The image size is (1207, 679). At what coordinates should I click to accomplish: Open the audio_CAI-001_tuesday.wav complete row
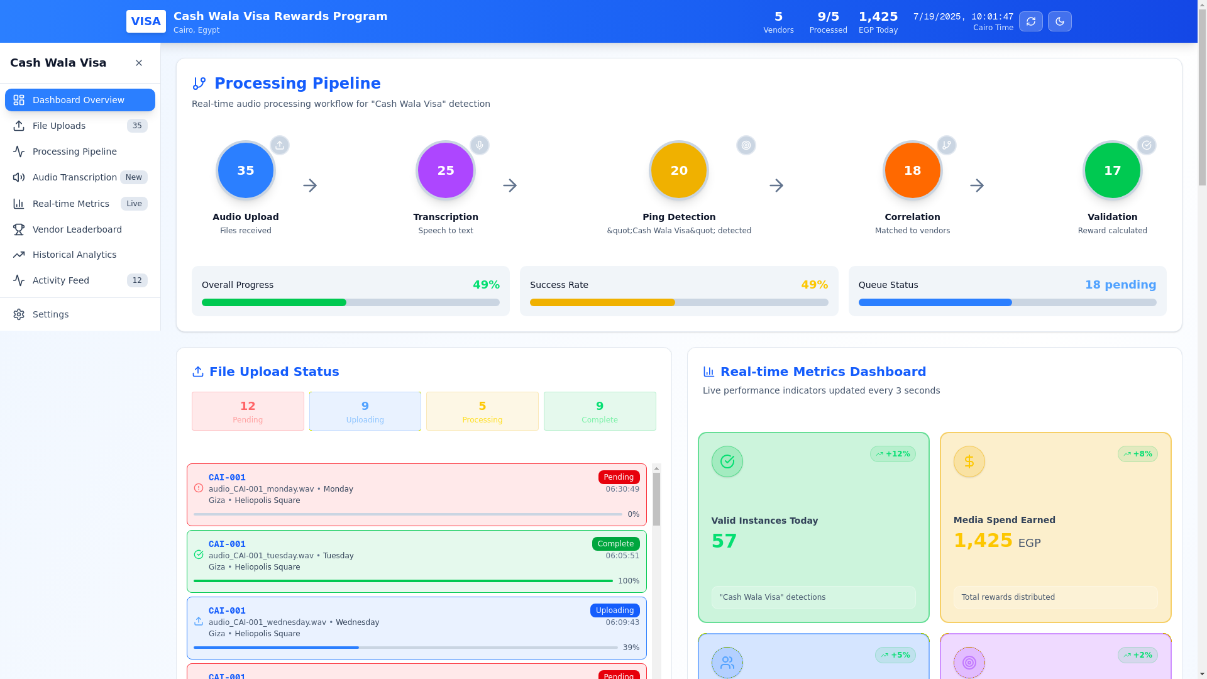[417, 561]
